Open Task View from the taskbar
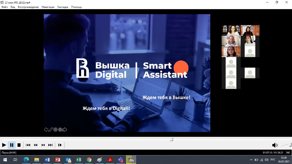 click(x=15, y=160)
